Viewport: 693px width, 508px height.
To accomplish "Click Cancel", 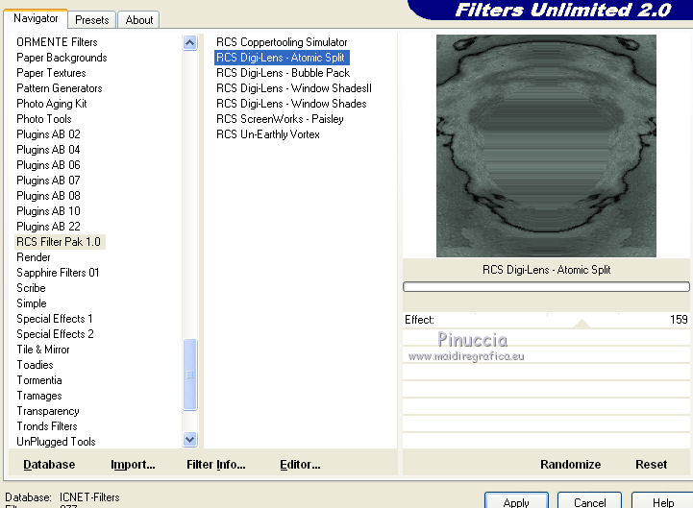I will tap(589, 501).
